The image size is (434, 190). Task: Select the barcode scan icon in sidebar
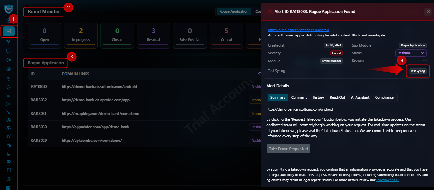coord(9,104)
